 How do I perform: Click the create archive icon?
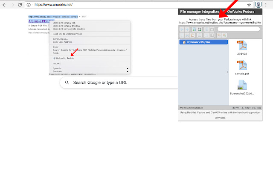tap(224, 35)
